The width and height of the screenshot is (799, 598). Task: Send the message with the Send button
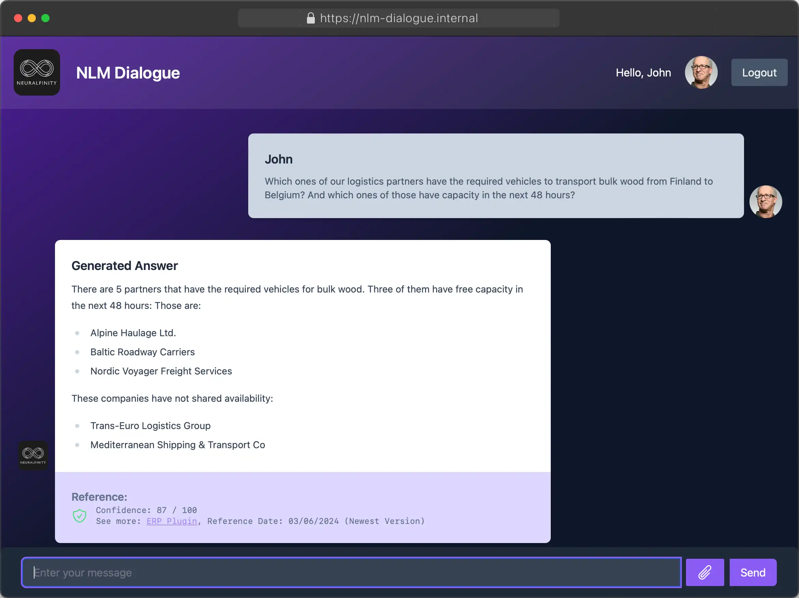pyautogui.click(x=753, y=572)
